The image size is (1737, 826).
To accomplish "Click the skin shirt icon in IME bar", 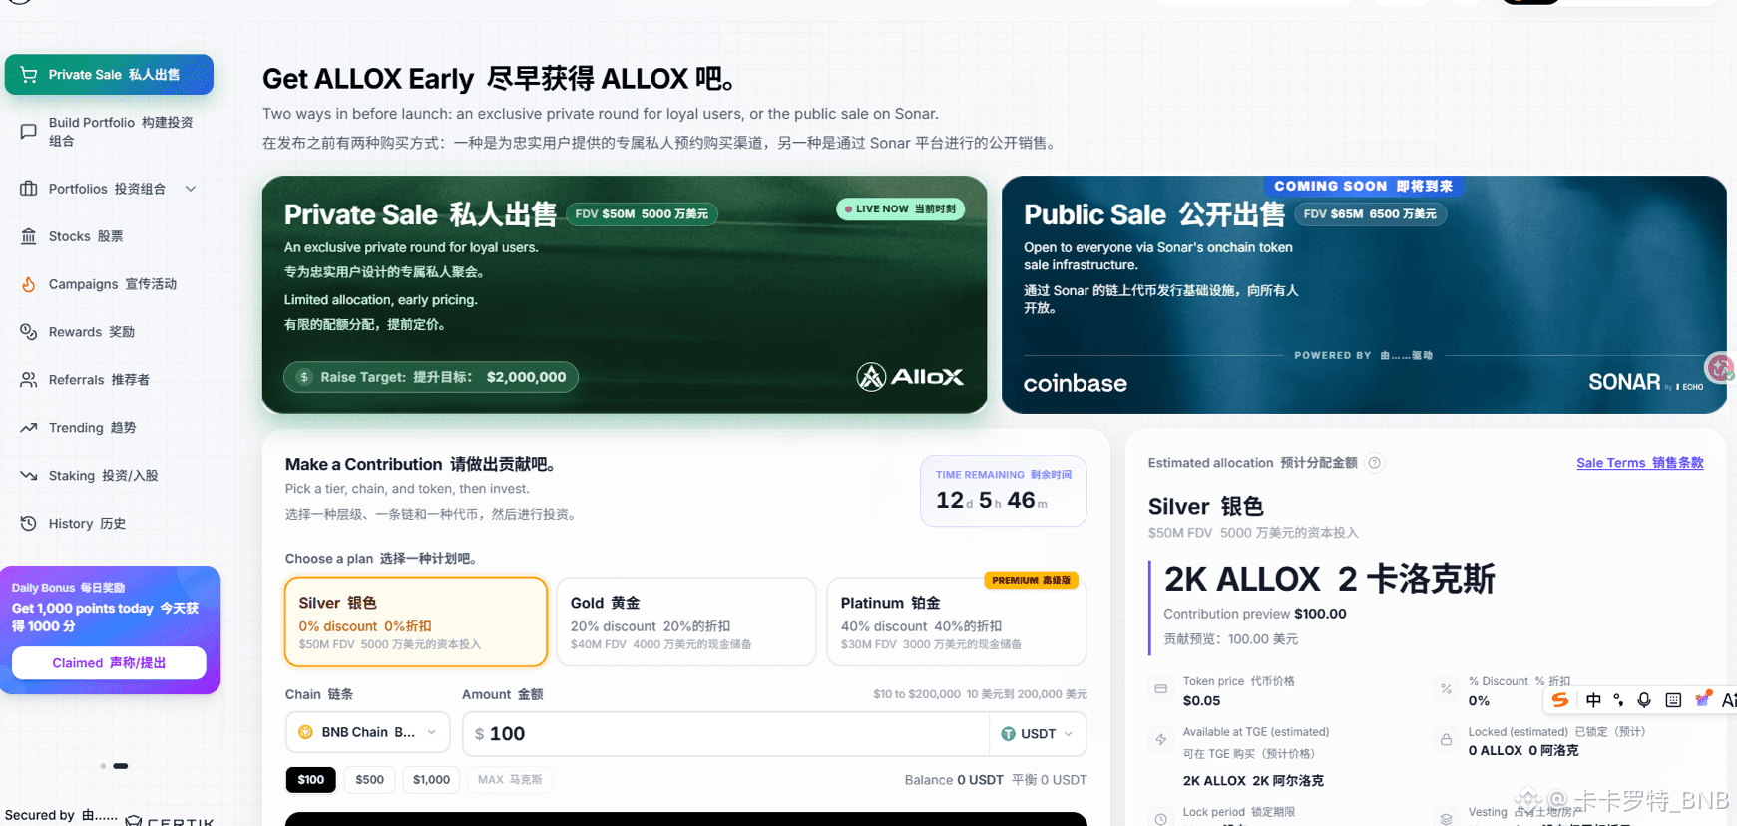I will 1703,699.
